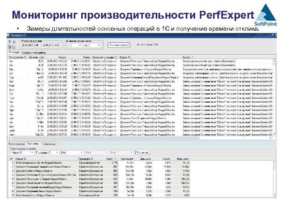The height and width of the screenshot is (210, 281).
Task: Click the chart icon right of Excel icon
Action: [x=14, y=47]
